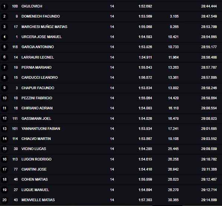Click the position 20 circle badge
222x206 pixels.
point(4,200)
